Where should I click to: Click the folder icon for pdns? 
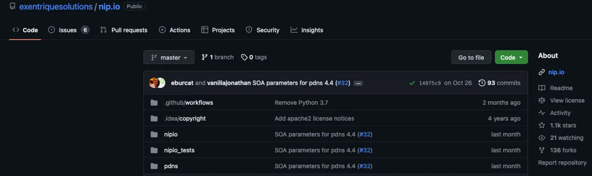(x=154, y=166)
